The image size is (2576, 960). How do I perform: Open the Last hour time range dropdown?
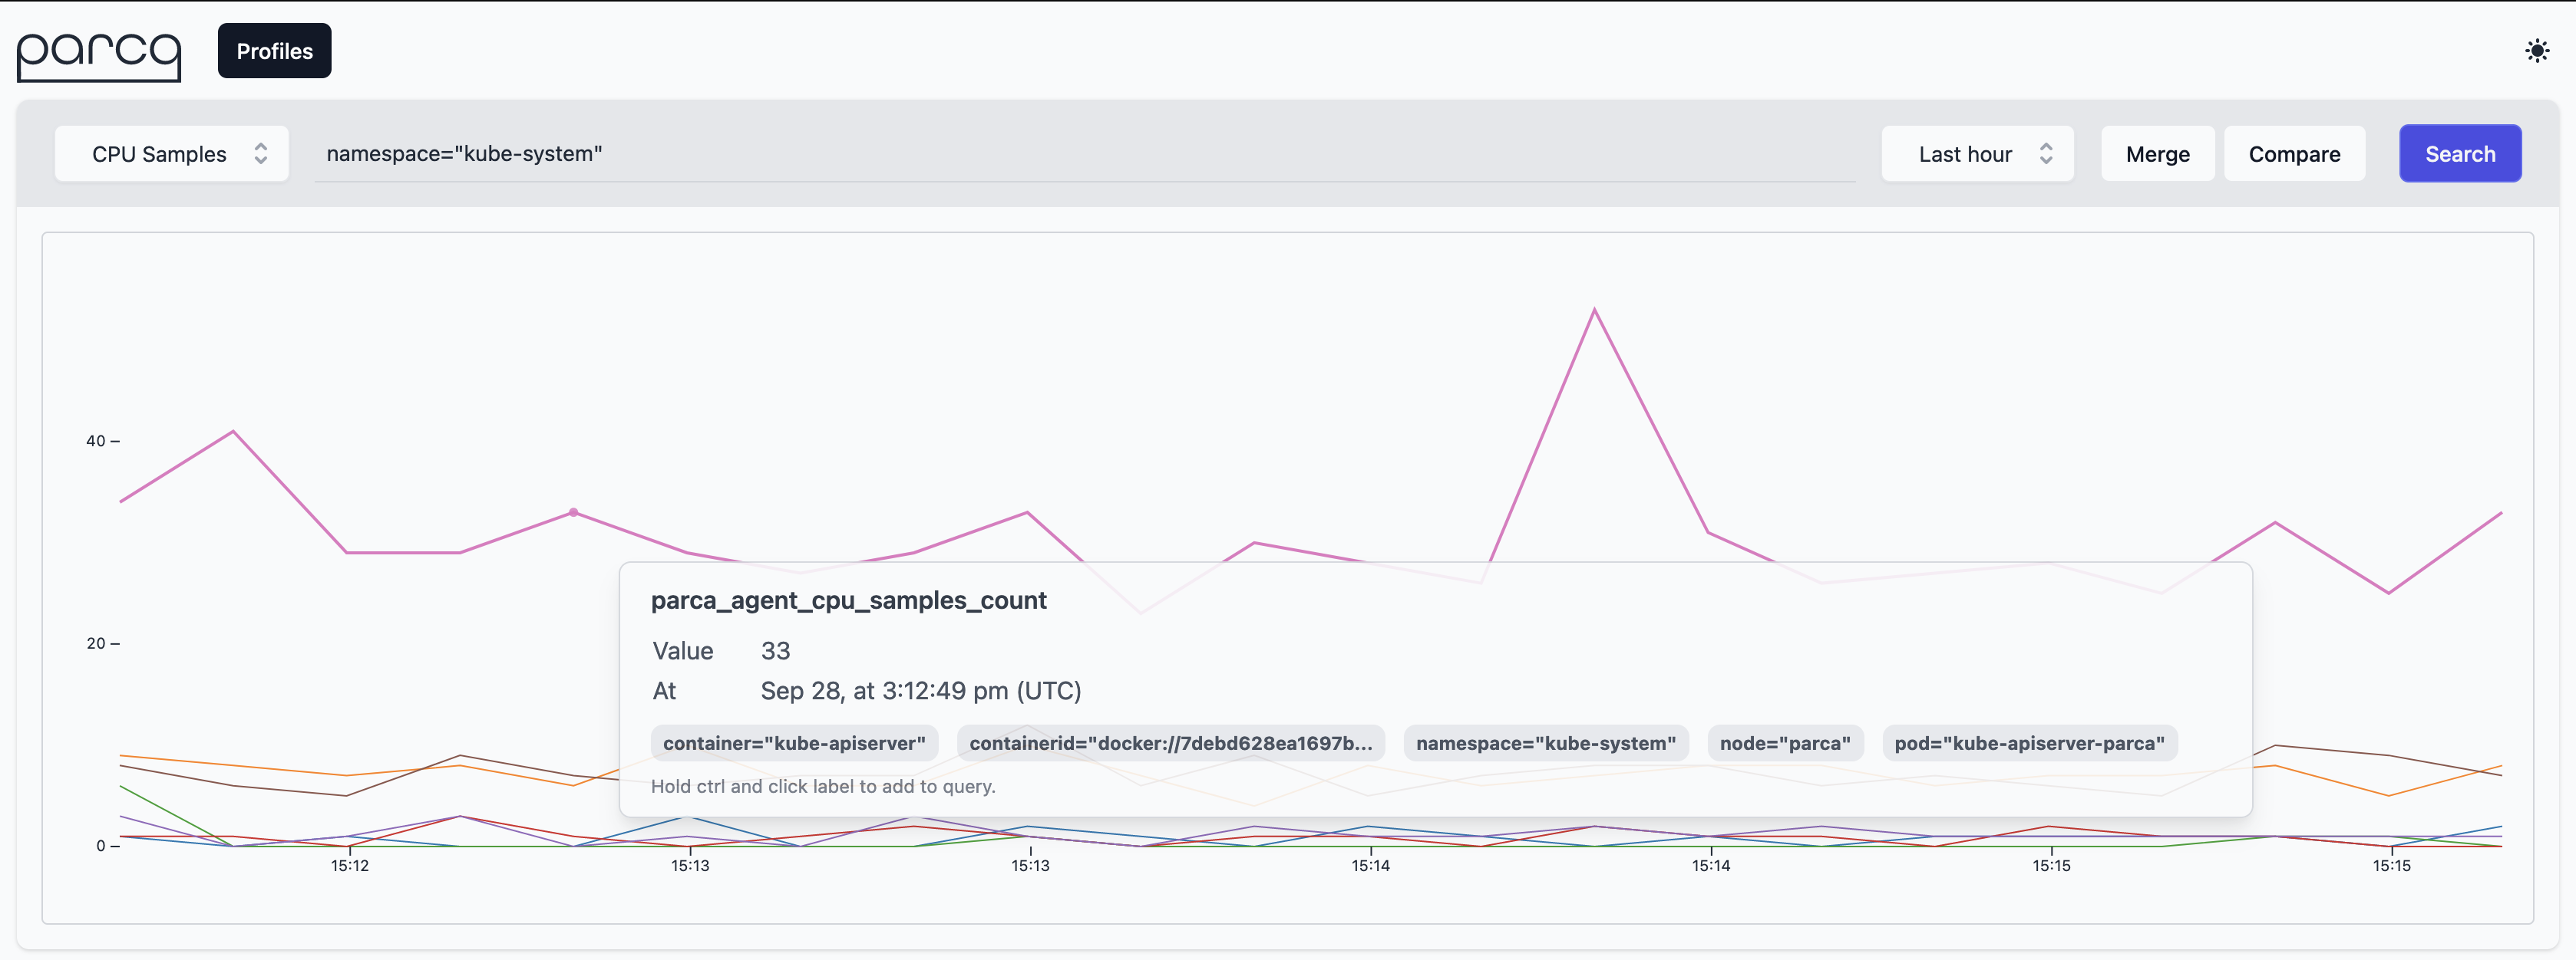click(1977, 154)
